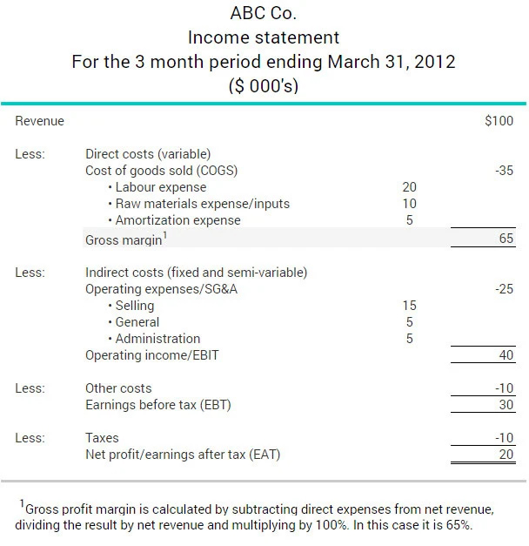Click the EBIT value 40

coord(506,355)
